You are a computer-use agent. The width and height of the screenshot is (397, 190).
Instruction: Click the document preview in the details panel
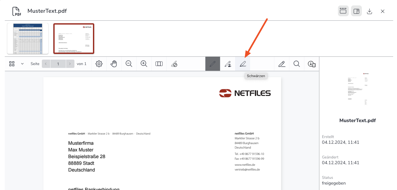[x=357, y=90]
